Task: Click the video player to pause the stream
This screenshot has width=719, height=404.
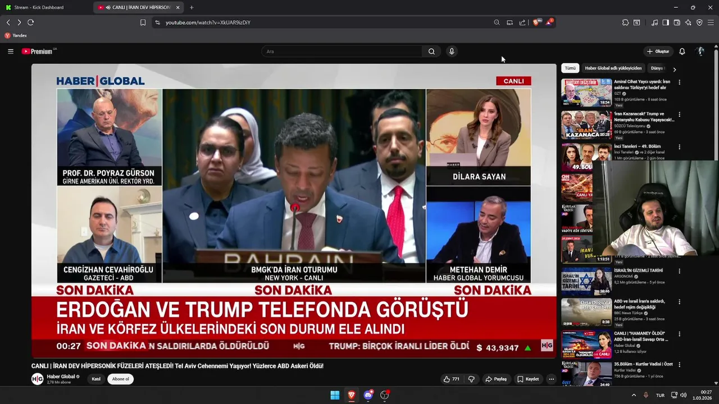Action: tap(294, 210)
